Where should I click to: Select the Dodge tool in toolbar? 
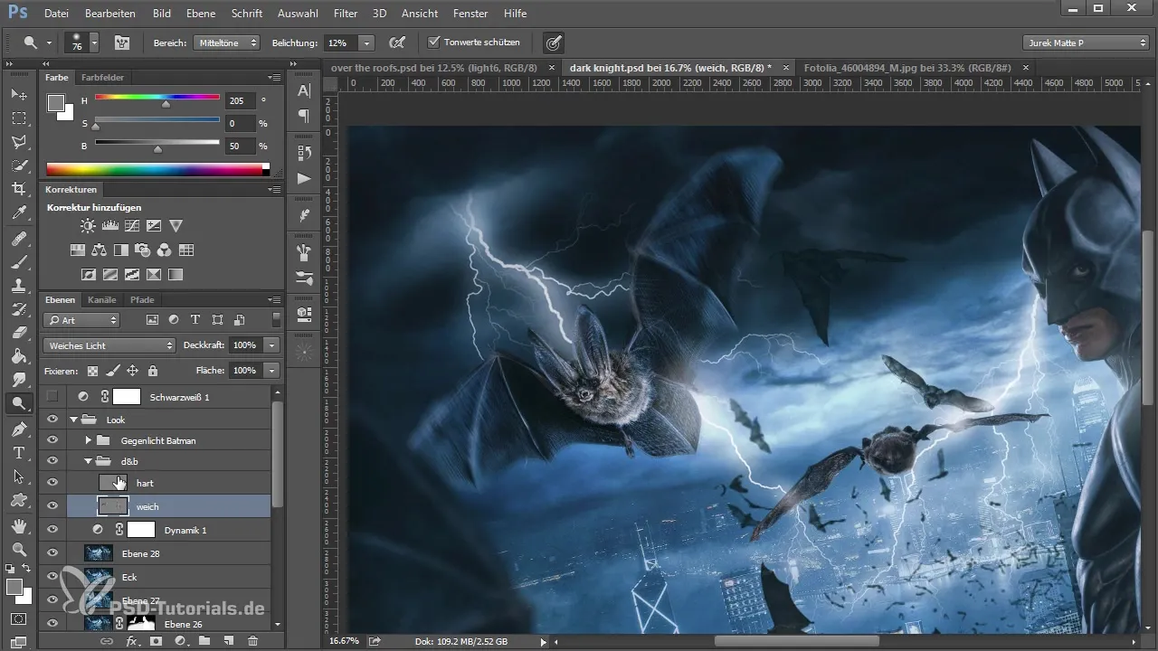coord(18,403)
